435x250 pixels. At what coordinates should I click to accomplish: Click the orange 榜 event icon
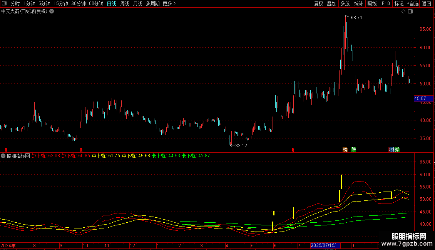(345, 149)
